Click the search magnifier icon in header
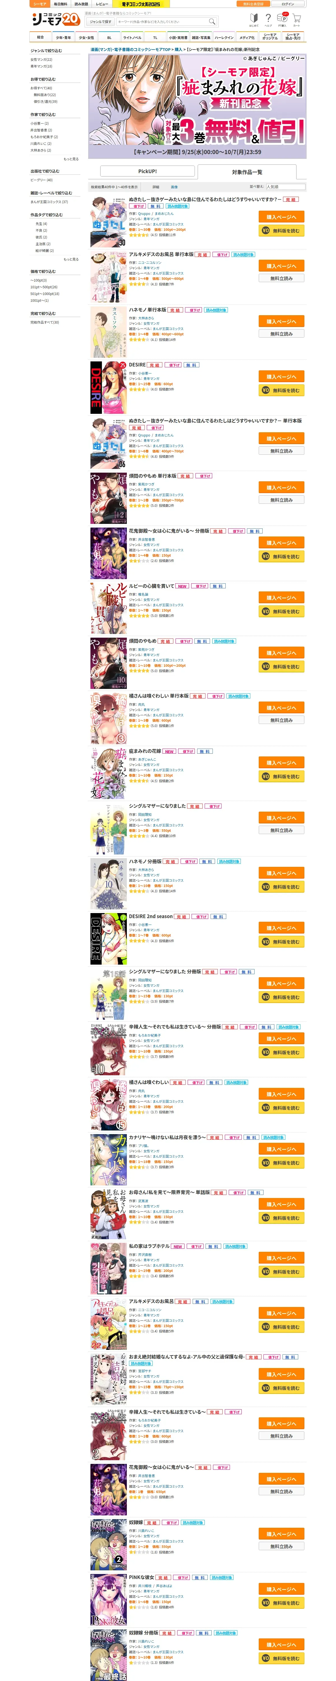 pos(211,22)
